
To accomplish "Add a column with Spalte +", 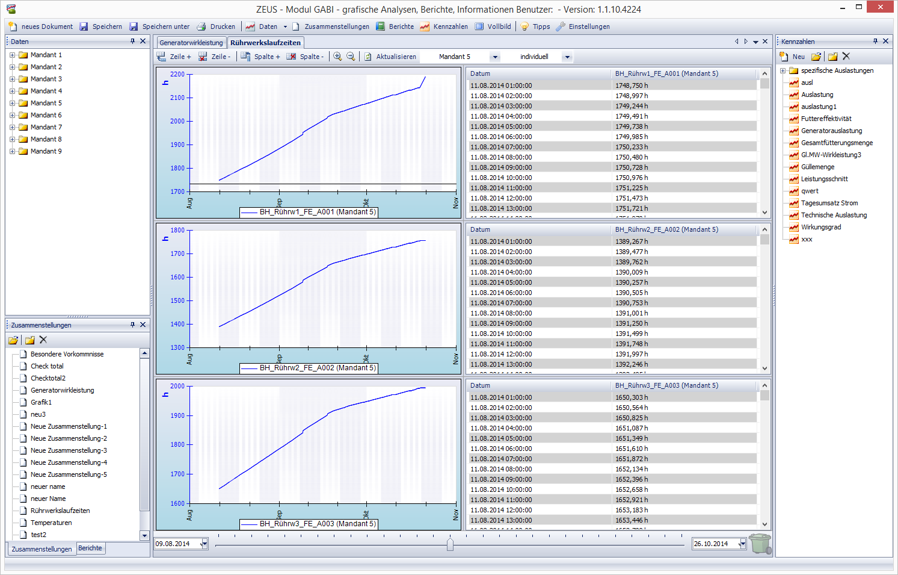I will tap(260, 57).
